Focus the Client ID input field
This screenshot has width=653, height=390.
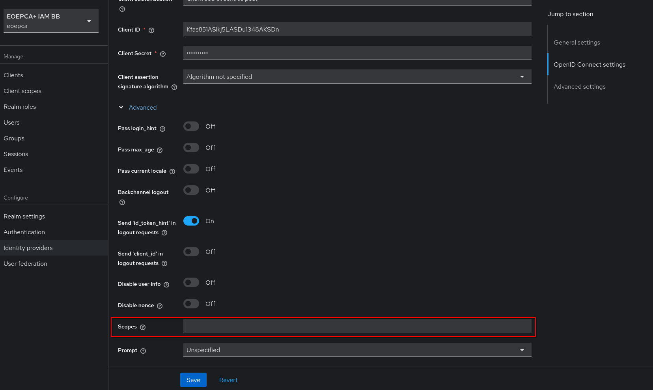pyautogui.click(x=357, y=29)
